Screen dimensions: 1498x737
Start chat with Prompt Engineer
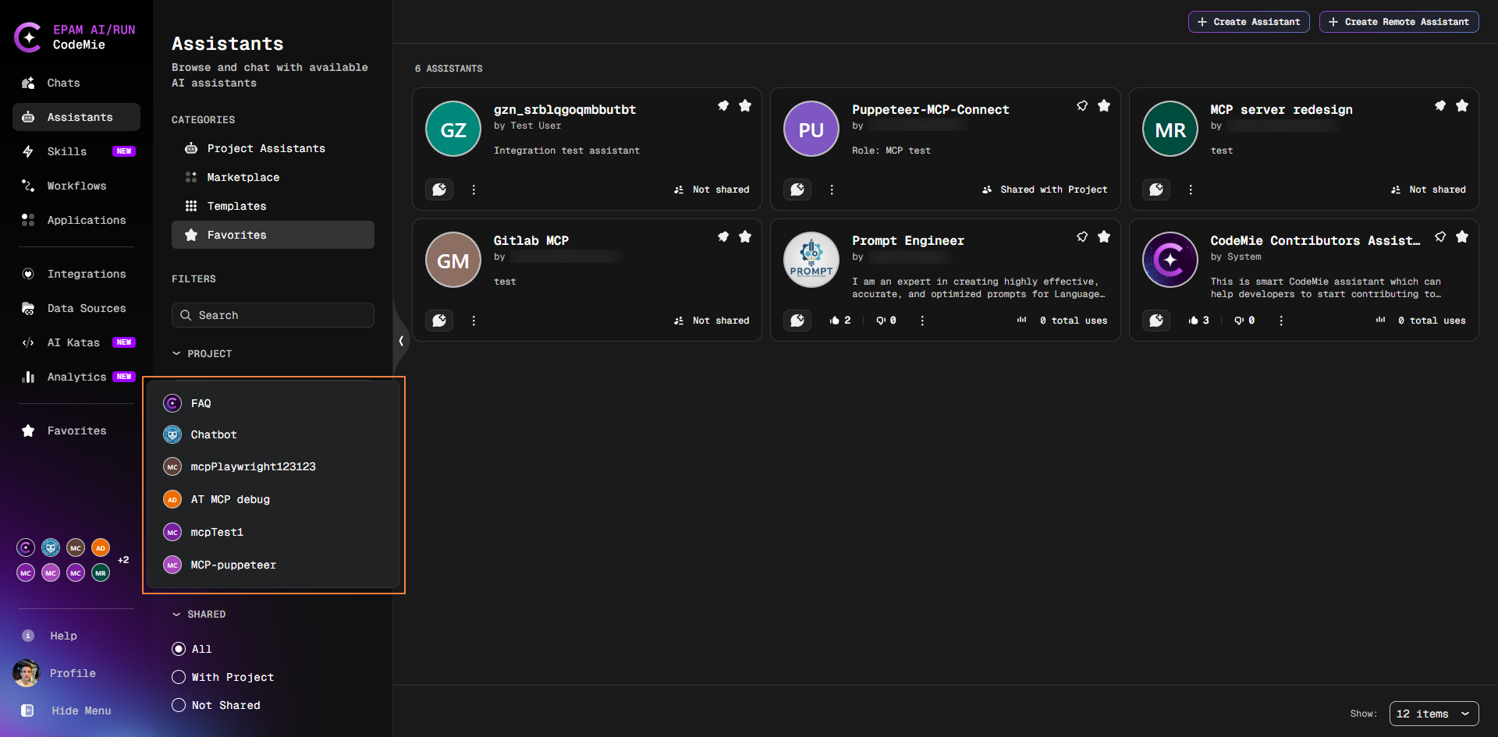(797, 321)
